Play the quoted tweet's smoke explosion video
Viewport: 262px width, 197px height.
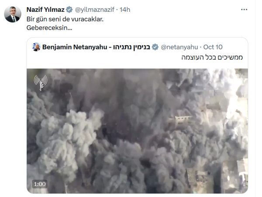[x=137, y=131]
